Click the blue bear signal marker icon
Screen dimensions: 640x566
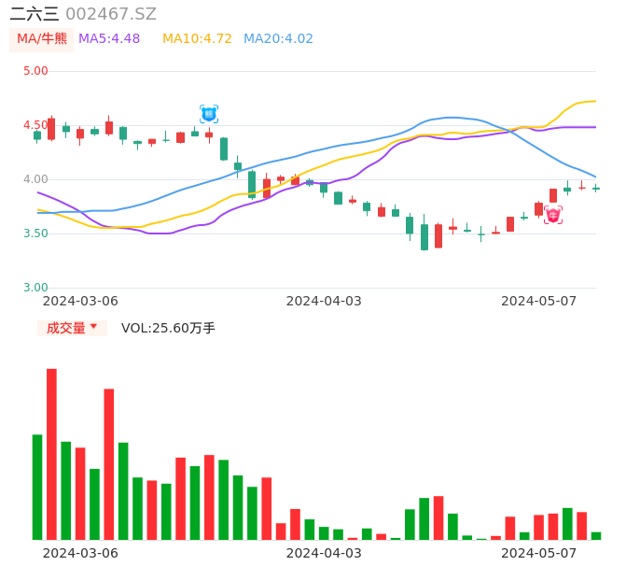(209, 114)
